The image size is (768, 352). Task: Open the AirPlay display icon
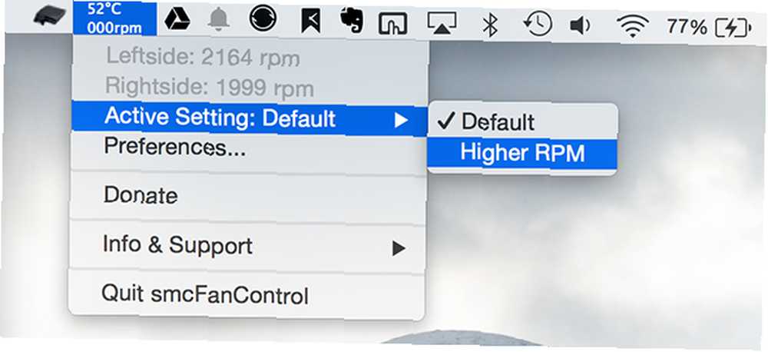(x=442, y=23)
